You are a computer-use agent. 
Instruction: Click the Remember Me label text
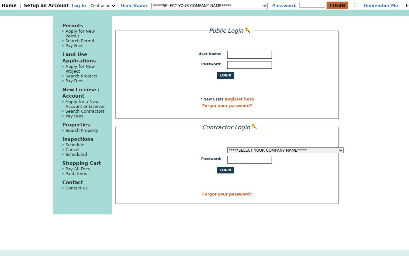[x=381, y=5]
